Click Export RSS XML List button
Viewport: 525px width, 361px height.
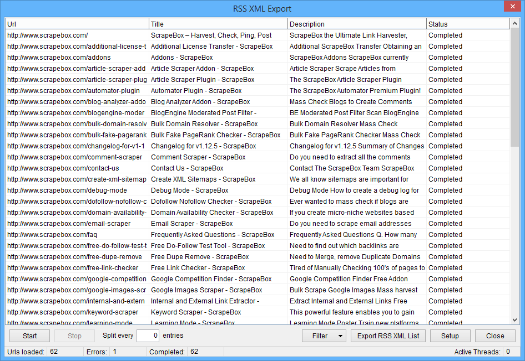pyautogui.click(x=388, y=336)
